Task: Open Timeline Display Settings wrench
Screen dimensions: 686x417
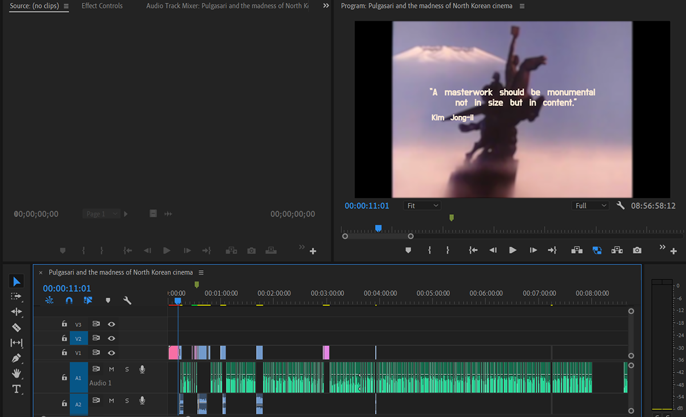Action: point(127,300)
